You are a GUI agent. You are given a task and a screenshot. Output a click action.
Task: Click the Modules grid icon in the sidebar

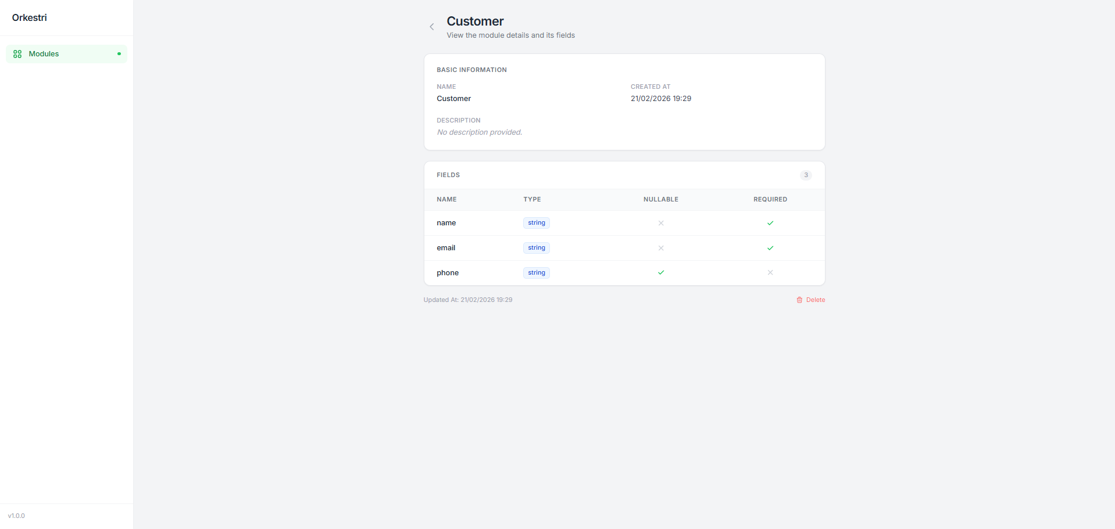pyautogui.click(x=16, y=53)
